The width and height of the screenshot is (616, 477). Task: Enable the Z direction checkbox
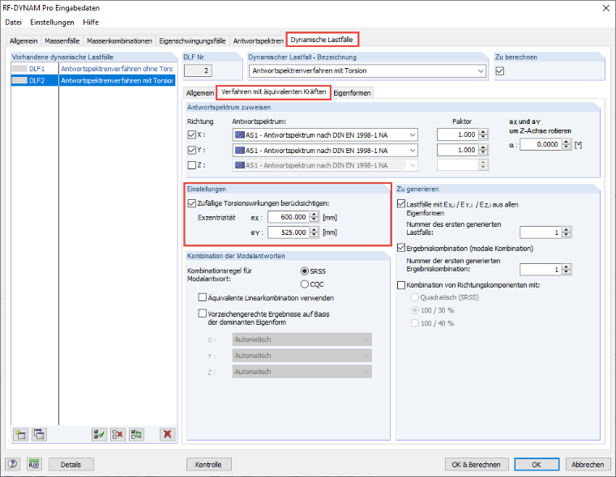tap(192, 165)
